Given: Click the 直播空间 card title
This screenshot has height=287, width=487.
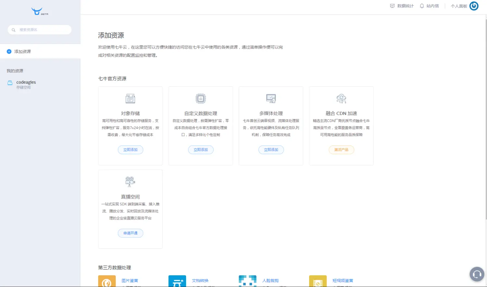Looking at the screenshot, I should (131, 197).
